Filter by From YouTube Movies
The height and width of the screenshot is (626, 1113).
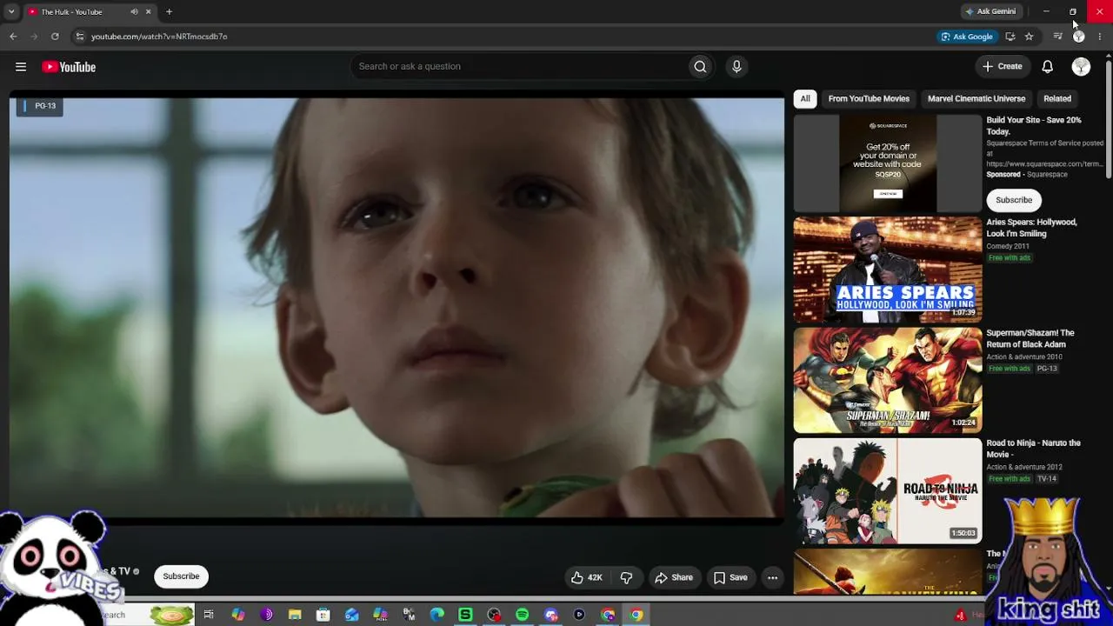point(869,99)
